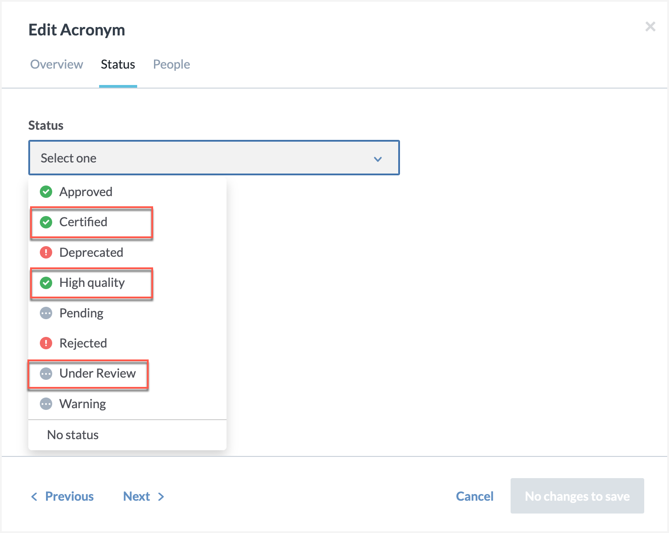Select High quality status
This screenshot has height=533, width=669.
pyautogui.click(x=127, y=282)
